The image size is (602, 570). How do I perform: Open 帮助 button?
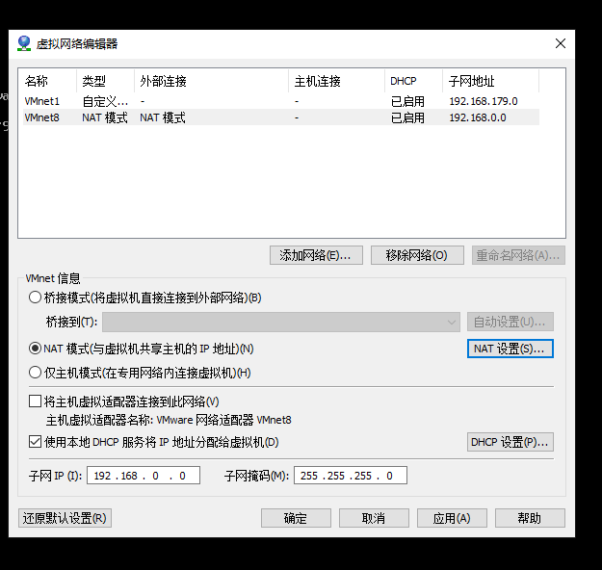[x=530, y=518]
